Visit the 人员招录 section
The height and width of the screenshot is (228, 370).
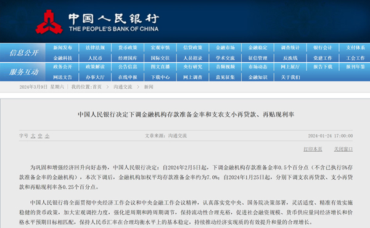193,58
